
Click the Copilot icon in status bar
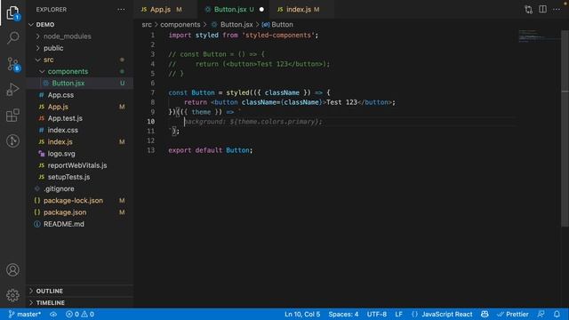(x=485, y=314)
